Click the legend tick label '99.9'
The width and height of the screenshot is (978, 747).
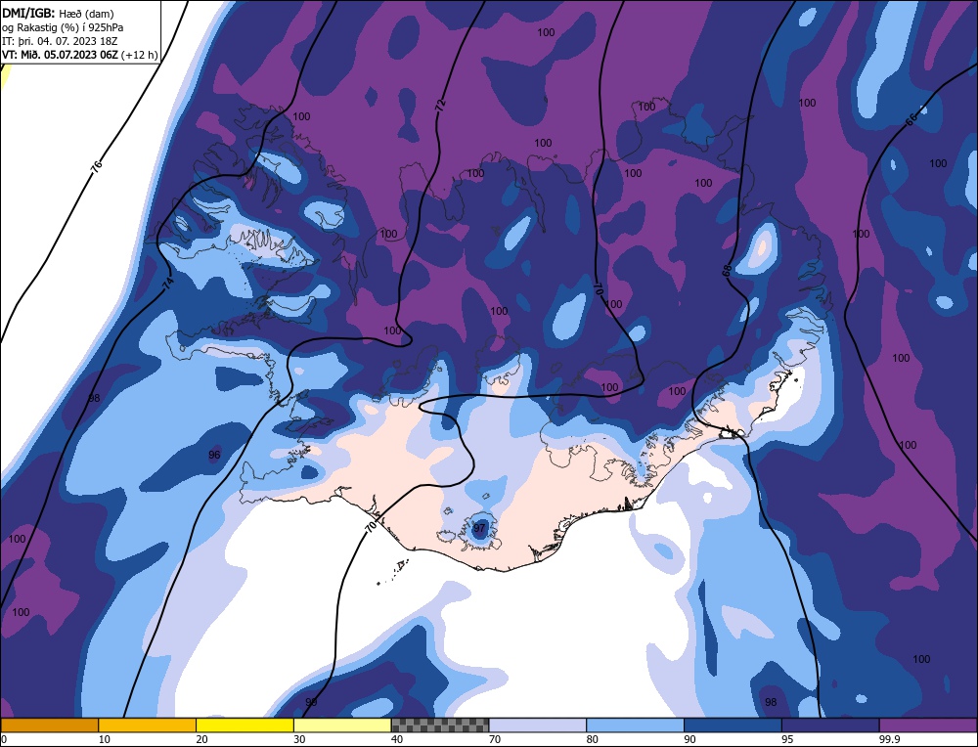[889, 739]
